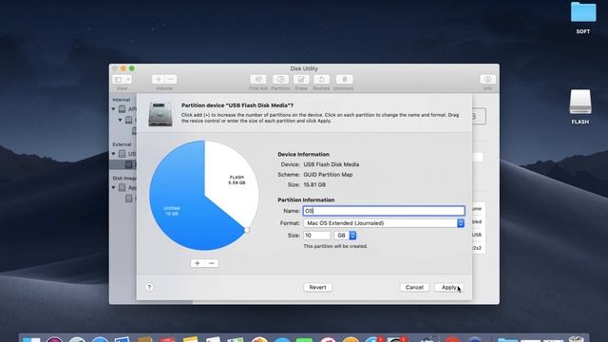Collapse the internal AP disk triangle
This screenshot has height=342, width=608.
pos(114,109)
